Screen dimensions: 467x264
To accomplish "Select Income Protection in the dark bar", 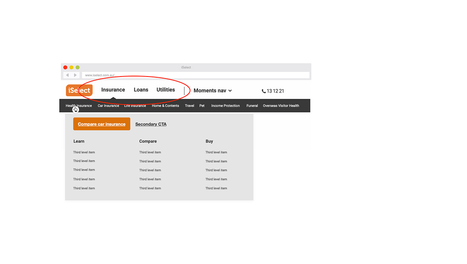I will click(x=225, y=106).
